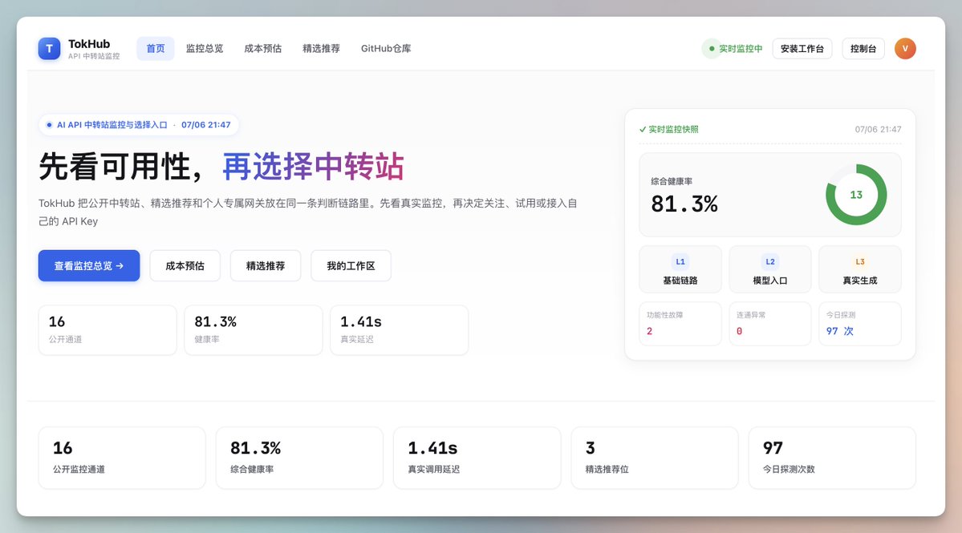Click the green dot in 实时监控中 badge

pos(712,48)
